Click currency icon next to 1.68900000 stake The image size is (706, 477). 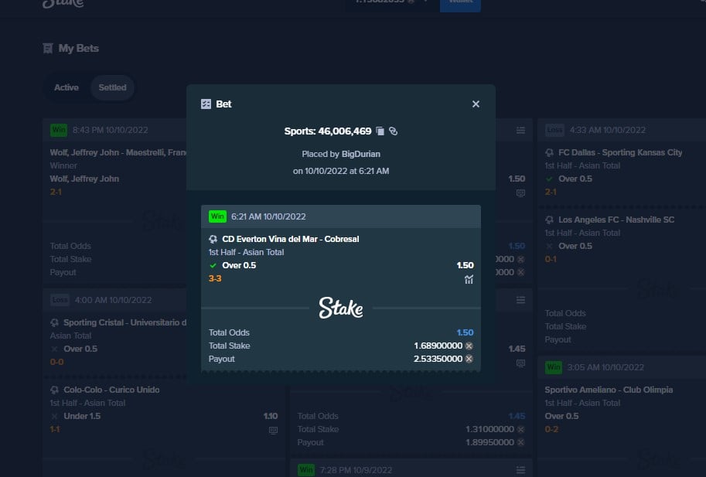pos(469,346)
